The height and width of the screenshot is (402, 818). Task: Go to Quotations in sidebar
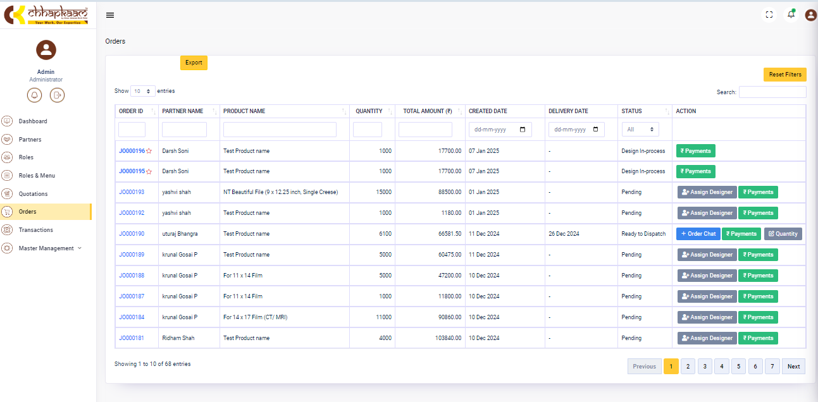point(33,194)
